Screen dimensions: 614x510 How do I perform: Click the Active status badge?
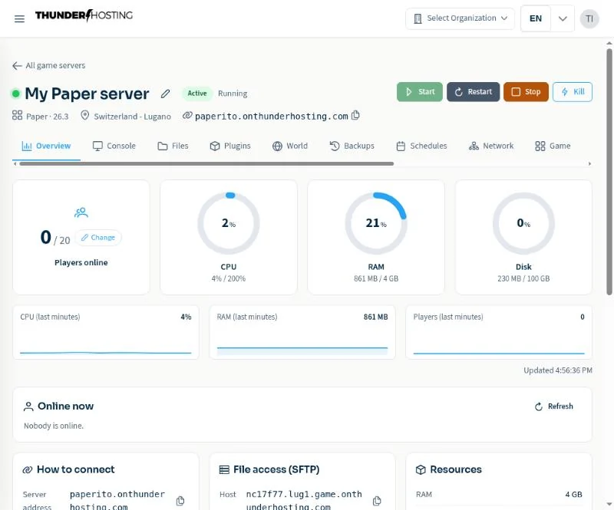coord(197,94)
